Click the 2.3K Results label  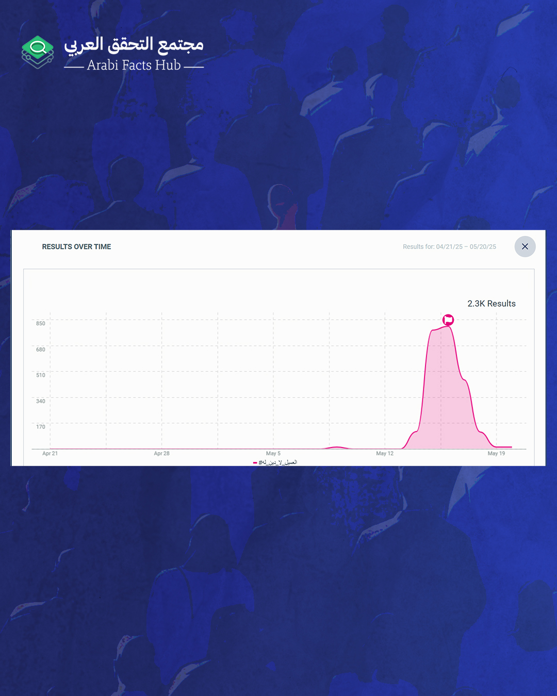(491, 304)
